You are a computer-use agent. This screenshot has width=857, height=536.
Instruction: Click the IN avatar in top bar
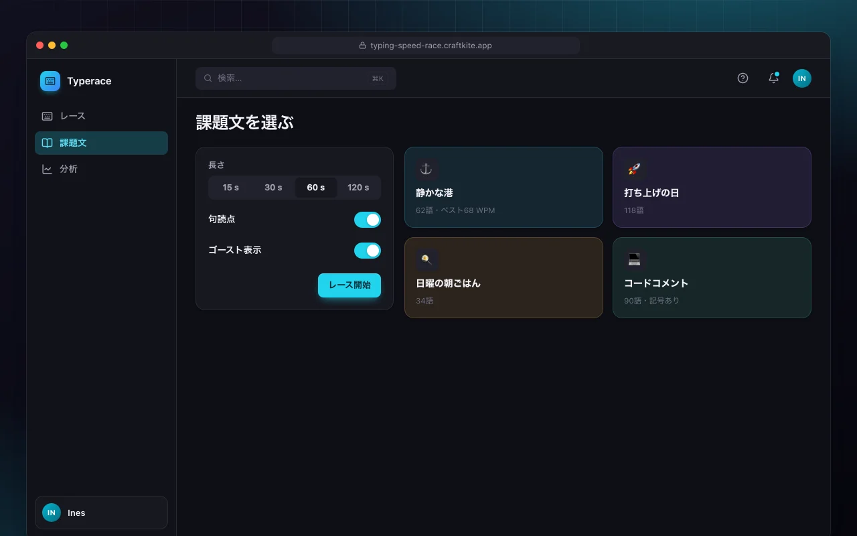pyautogui.click(x=802, y=78)
